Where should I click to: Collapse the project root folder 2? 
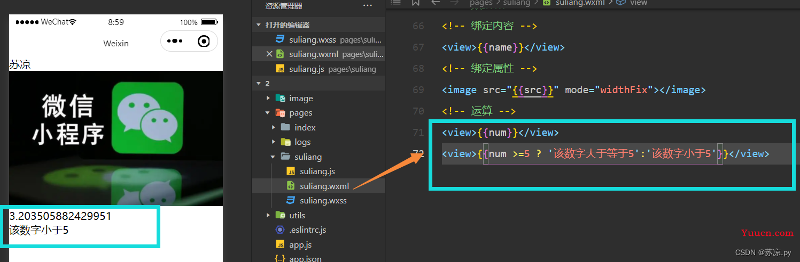259,84
